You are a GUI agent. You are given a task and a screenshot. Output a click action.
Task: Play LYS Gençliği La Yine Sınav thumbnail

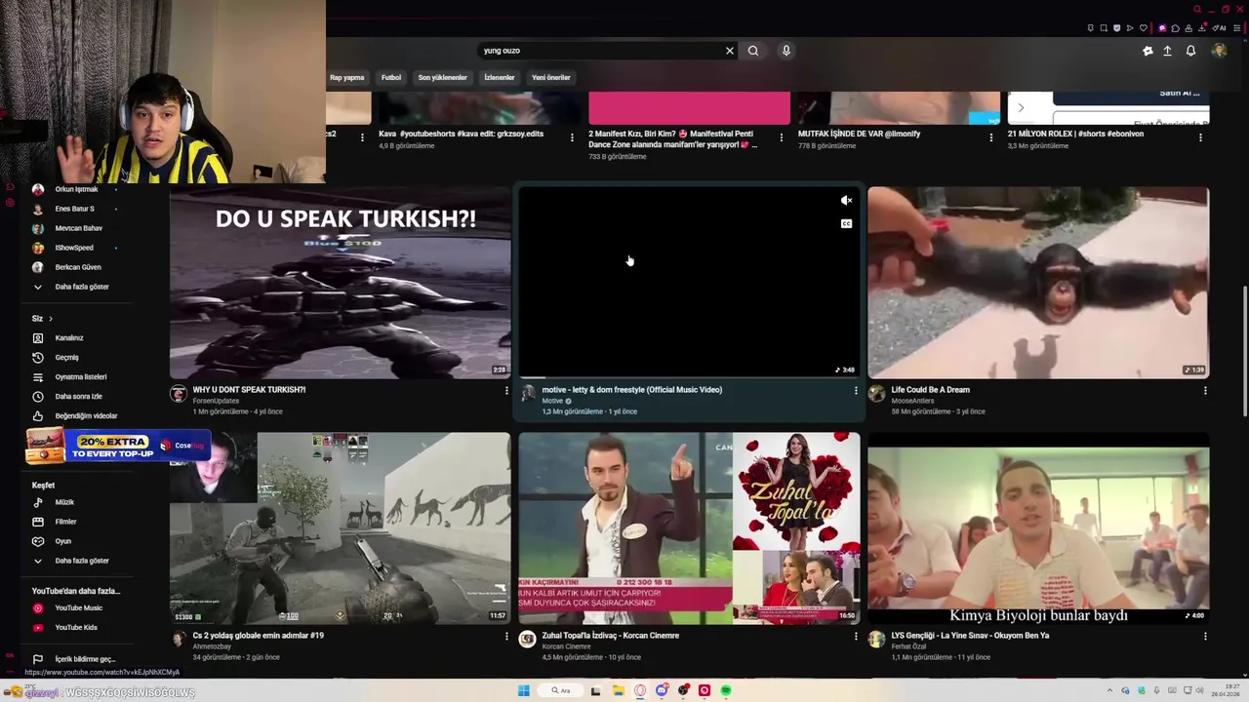pyautogui.click(x=1038, y=528)
